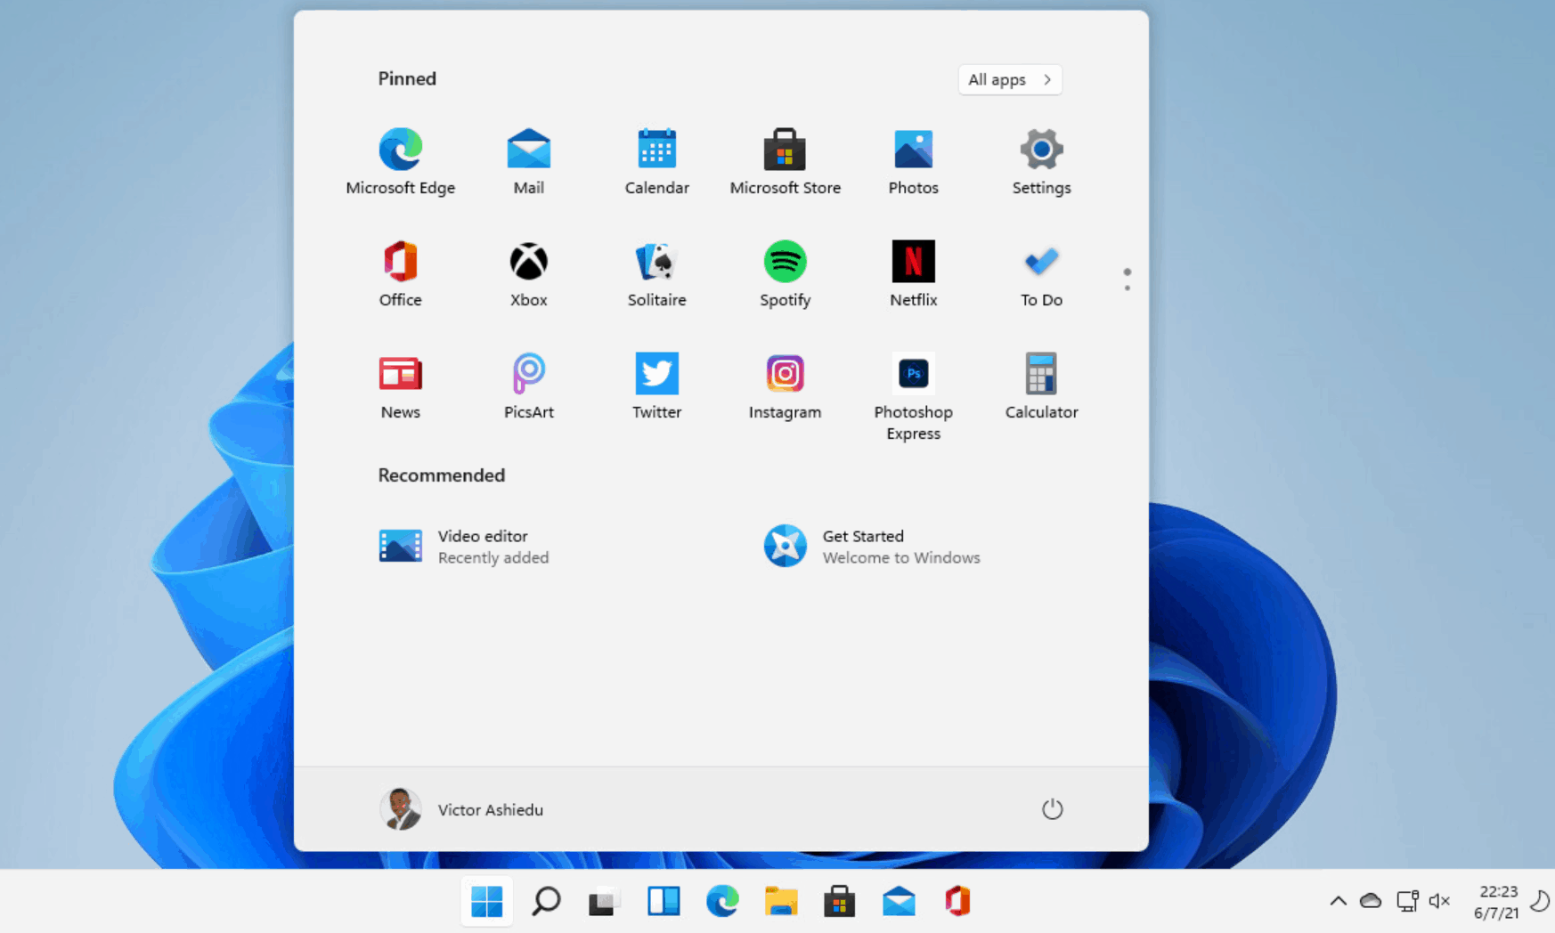Launch Netflix from pinned apps

tap(914, 274)
